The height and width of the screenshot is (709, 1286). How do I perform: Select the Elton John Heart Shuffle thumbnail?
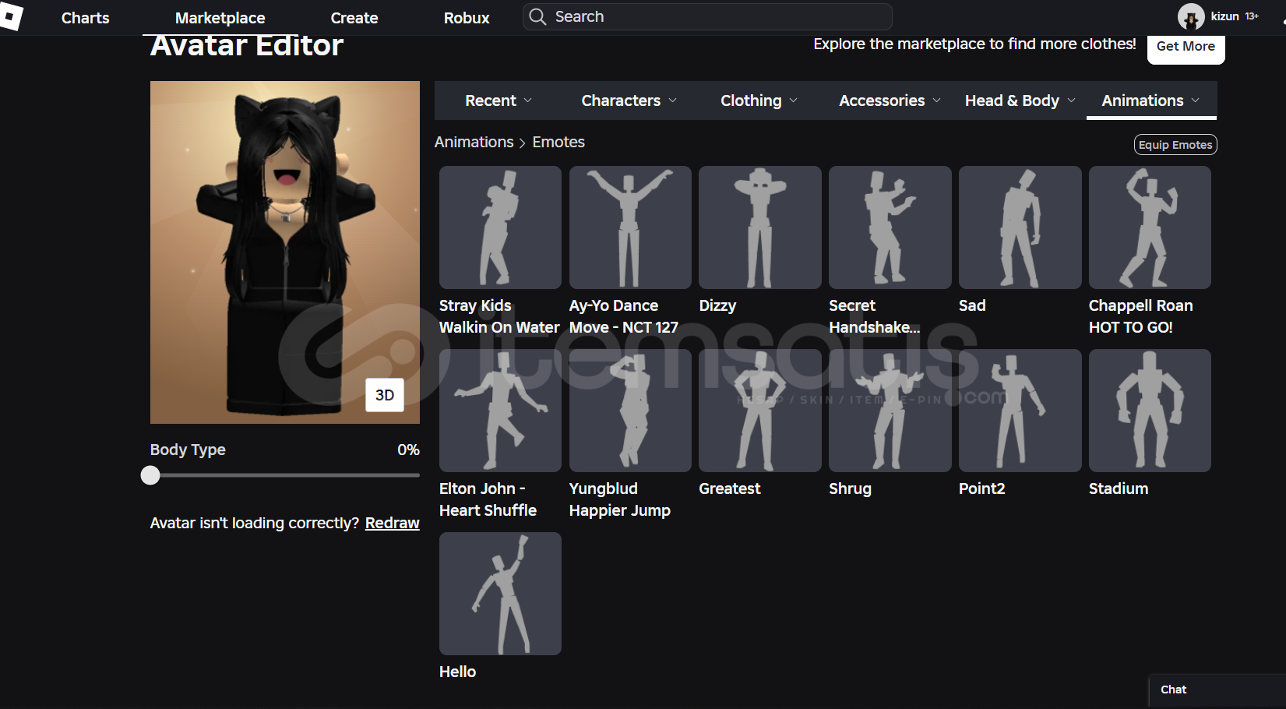[500, 411]
